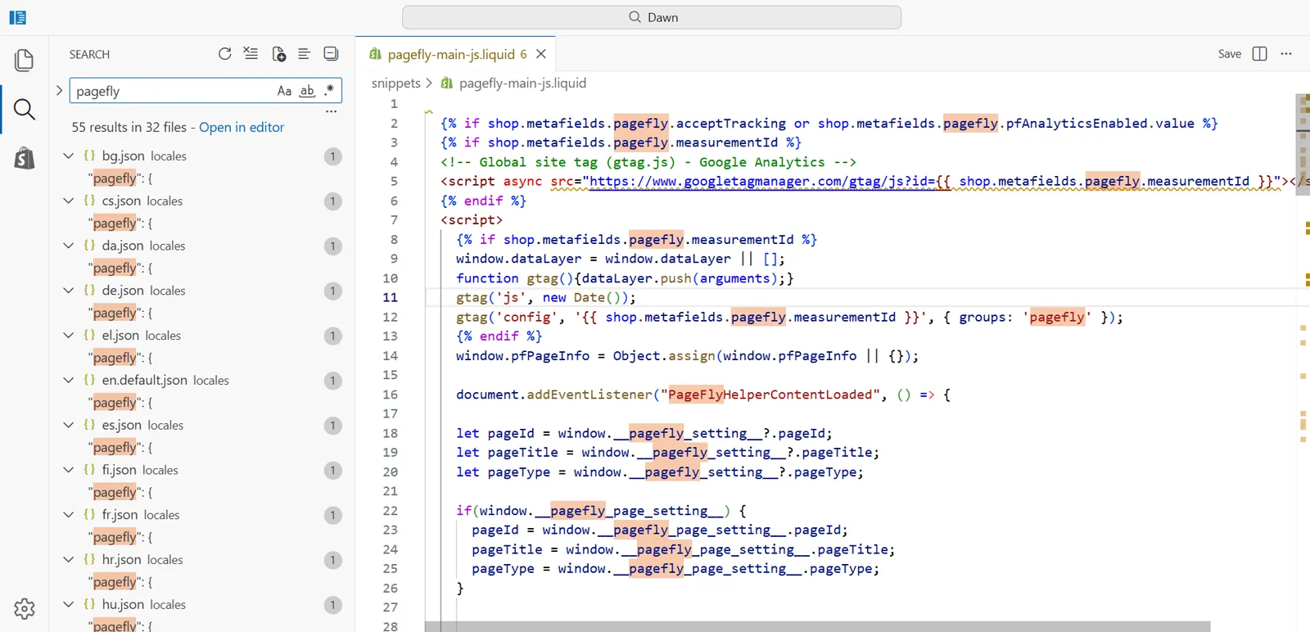Open the Dawn command search bar
Screen dimensions: 1310x632
pos(652,17)
